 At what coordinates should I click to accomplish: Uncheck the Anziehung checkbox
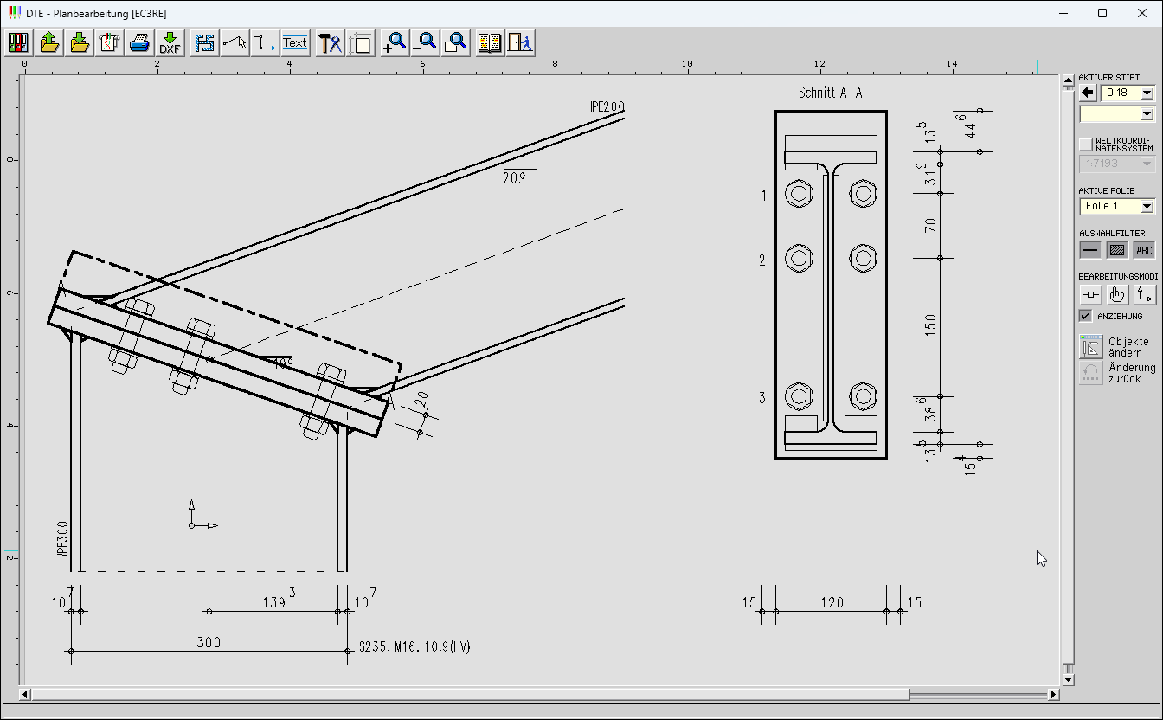[1086, 316]
